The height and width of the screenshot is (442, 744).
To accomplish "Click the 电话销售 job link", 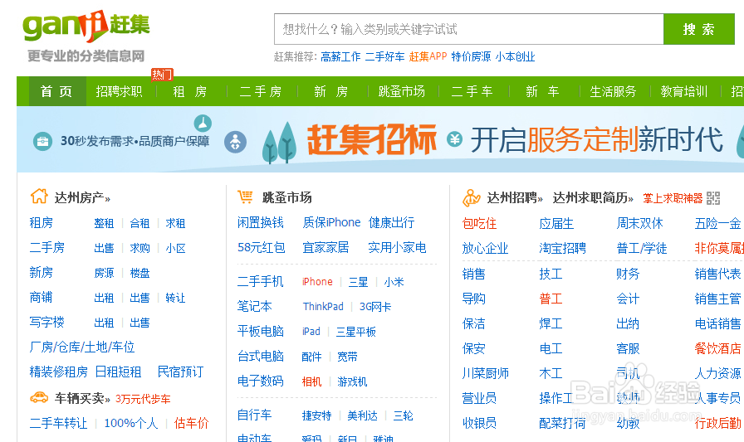I will [718, 323].
